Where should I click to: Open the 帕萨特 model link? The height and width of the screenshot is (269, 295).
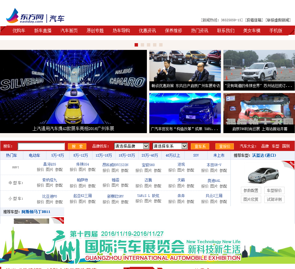(x=82, y=180)
